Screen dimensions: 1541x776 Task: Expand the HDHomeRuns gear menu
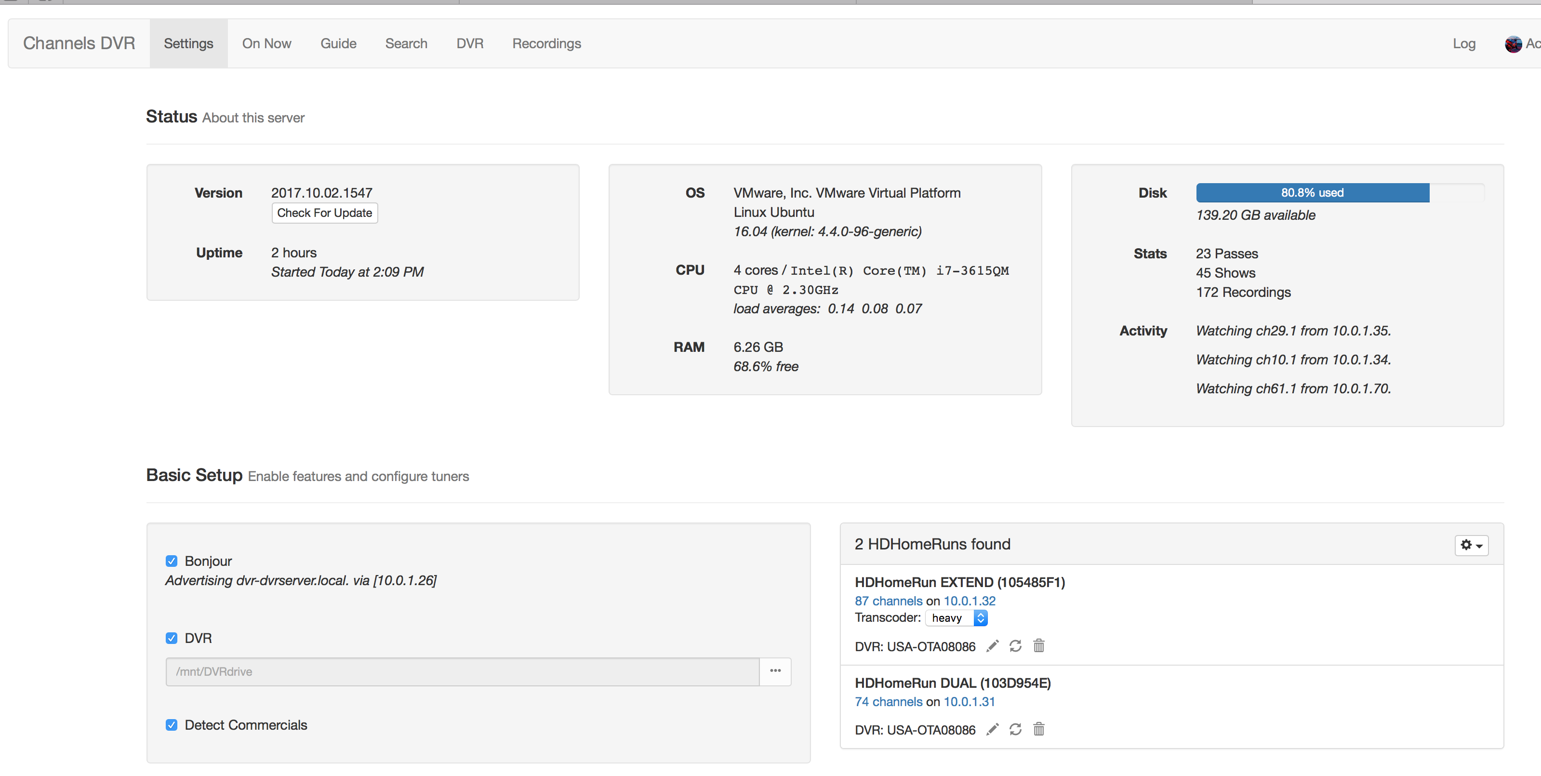tap(1471, 545)
